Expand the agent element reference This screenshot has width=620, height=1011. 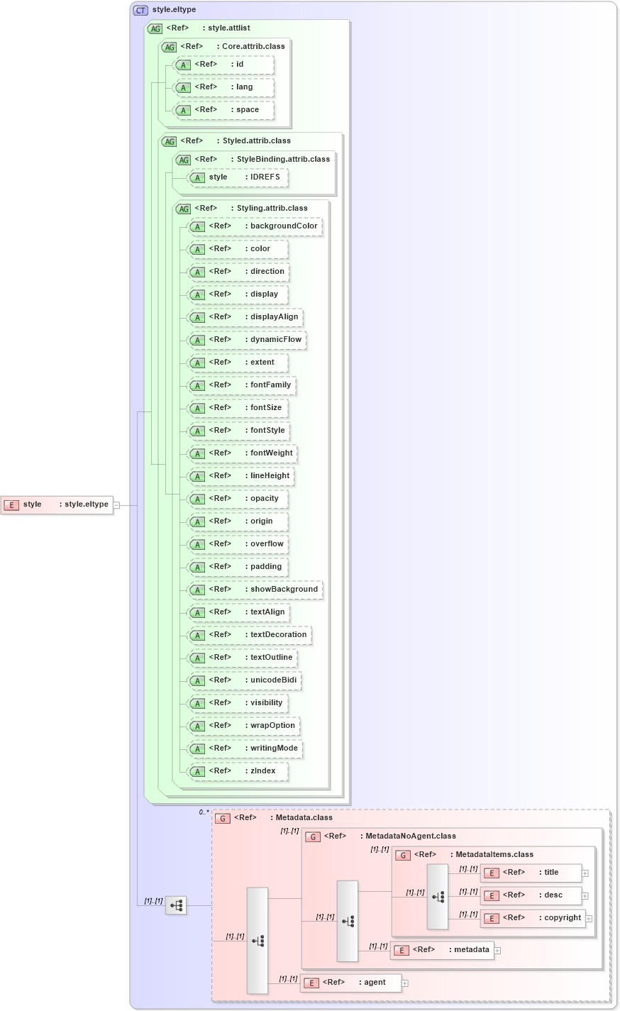click(405, 983)
